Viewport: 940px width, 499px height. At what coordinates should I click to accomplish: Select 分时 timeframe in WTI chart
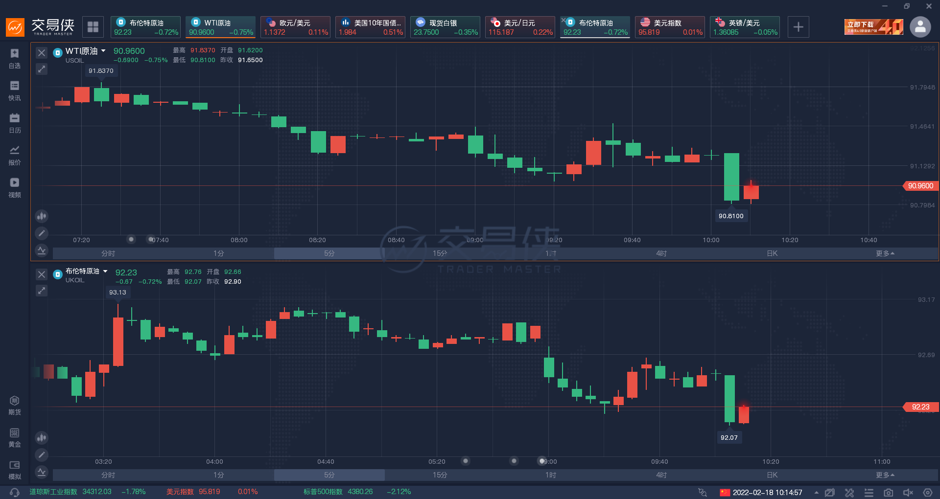pyautogui.click(x=108, y=253)
